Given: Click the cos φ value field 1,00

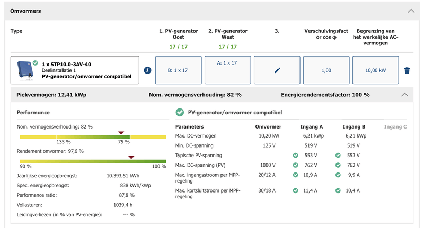Looking at the screenshot, I should coord(326,70).
